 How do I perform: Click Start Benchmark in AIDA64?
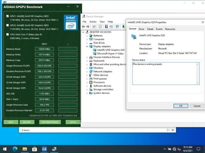(50, 122)
